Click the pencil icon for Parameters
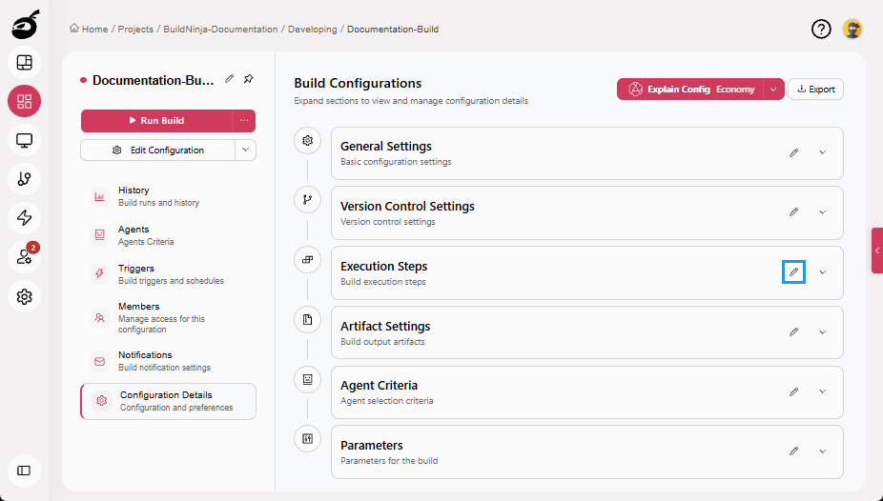This screenshot has width=883, height=501. pyautogui.click(x=794, y=451)
